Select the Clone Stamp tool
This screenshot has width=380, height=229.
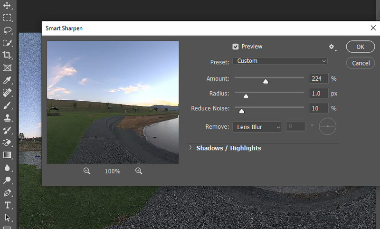tap(8, 117)
